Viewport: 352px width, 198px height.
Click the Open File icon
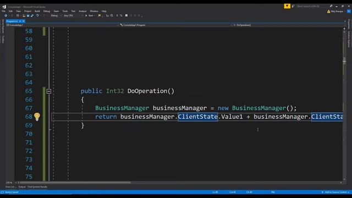(x=24, y=15)
